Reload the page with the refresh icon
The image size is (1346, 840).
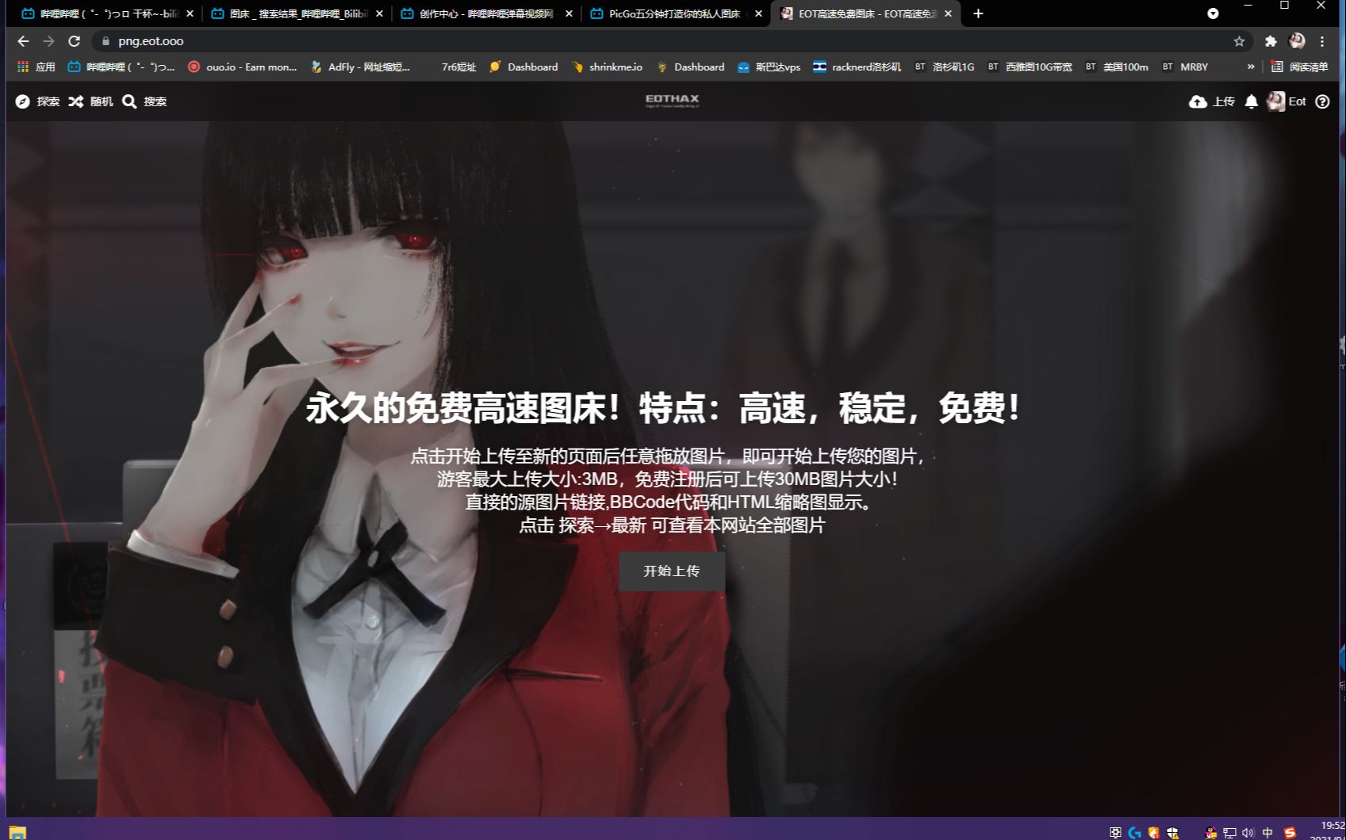pyautogui.click(x=75, y=40)
